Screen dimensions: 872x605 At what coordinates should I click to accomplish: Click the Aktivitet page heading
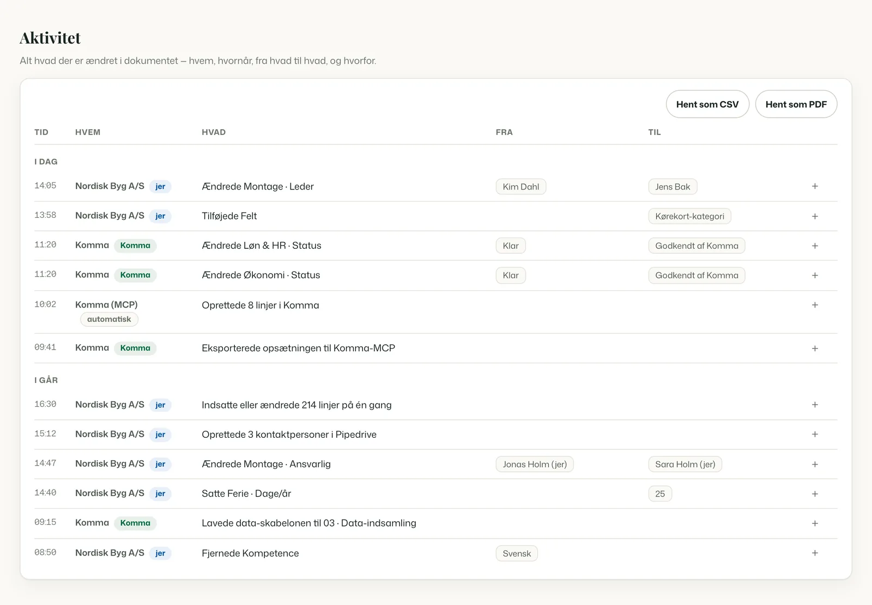[50, 38]
